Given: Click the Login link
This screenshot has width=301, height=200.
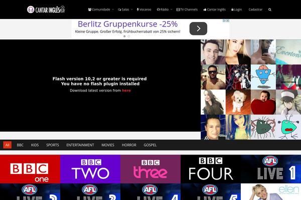Looking at the screenshot, I should click(x=236, y=9).
